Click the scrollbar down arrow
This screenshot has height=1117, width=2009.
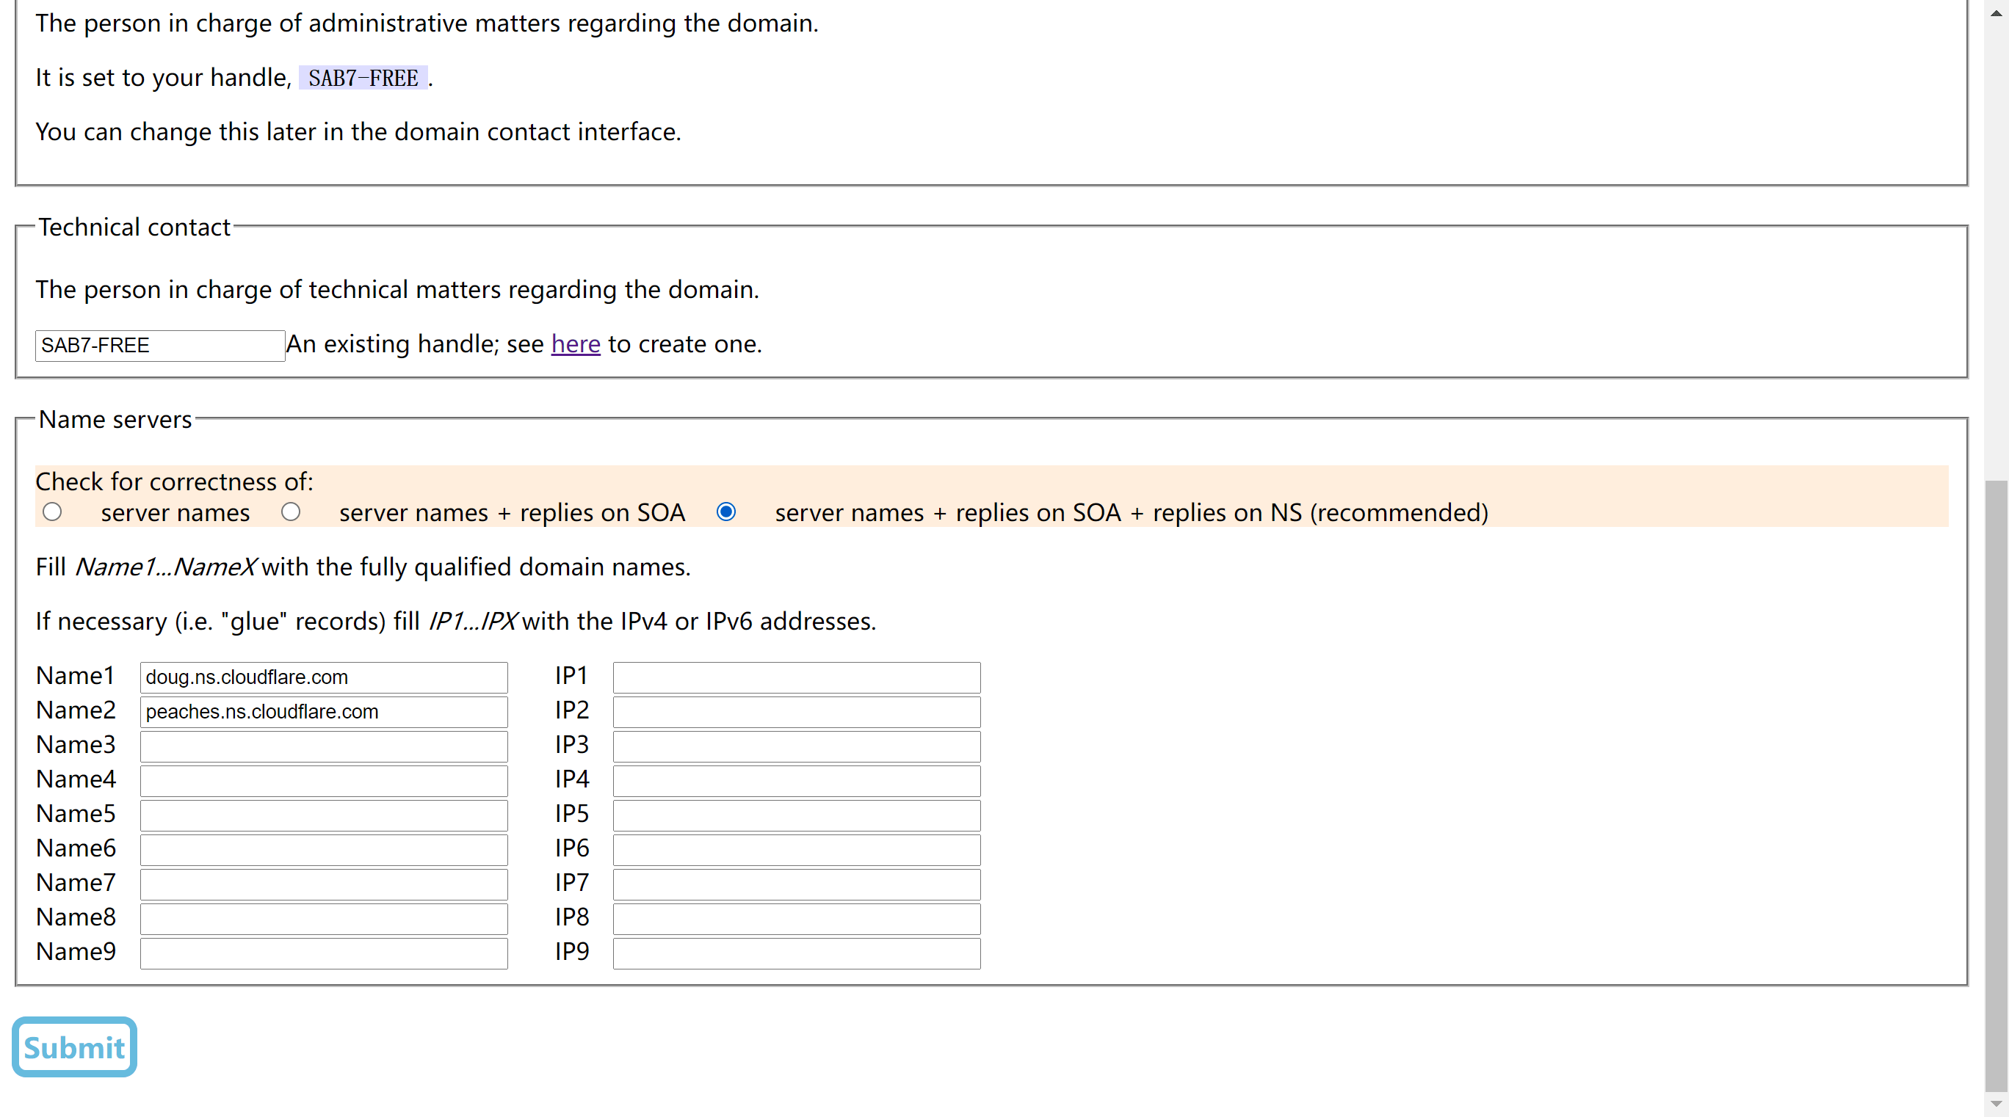point(1997,1103)
